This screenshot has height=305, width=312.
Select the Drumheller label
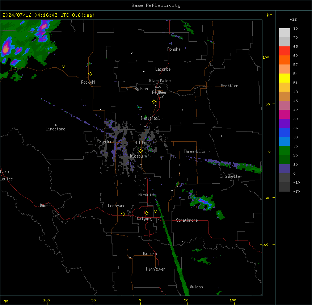231,176
